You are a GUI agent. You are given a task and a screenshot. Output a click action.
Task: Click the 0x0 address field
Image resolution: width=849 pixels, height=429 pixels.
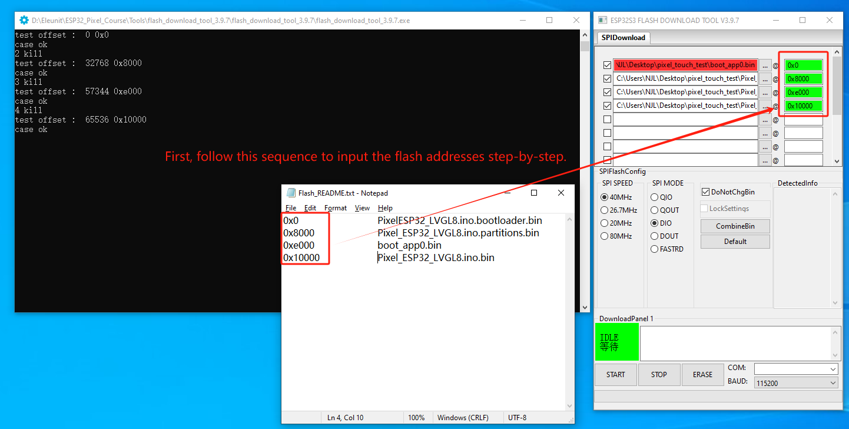(804, 65)
